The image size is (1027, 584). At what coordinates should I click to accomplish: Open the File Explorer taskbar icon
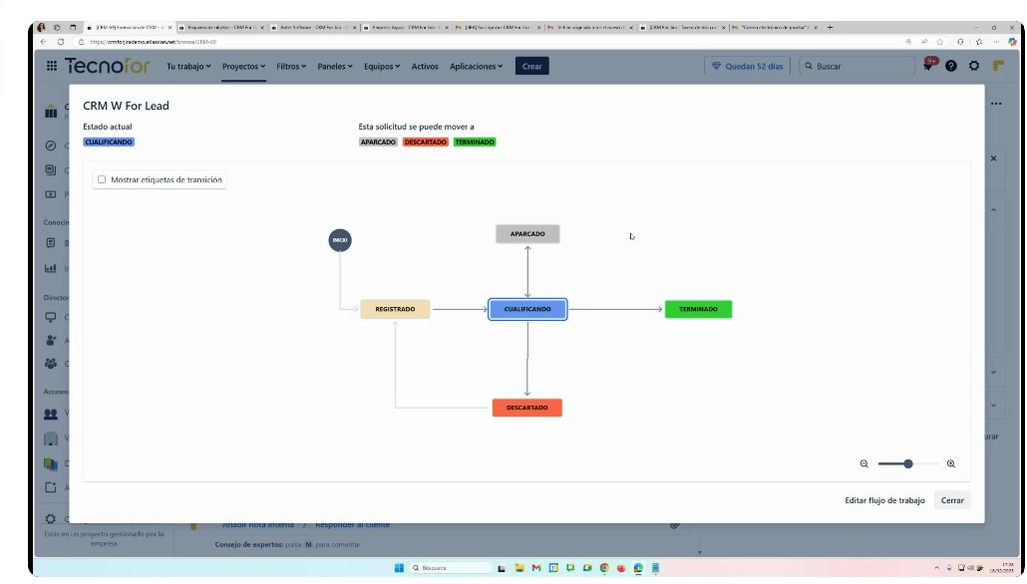[518, 568]
